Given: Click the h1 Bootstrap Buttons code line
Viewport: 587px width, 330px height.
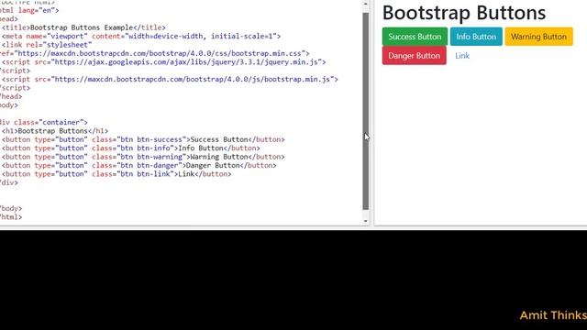Looking at the screenshot, I should click(55, 131).
